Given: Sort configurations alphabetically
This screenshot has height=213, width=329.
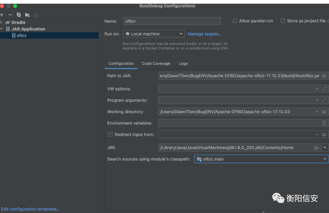Looking at the screenshot, I should 36,15.
